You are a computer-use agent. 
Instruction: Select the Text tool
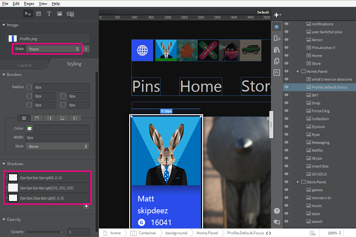(49, 13)
